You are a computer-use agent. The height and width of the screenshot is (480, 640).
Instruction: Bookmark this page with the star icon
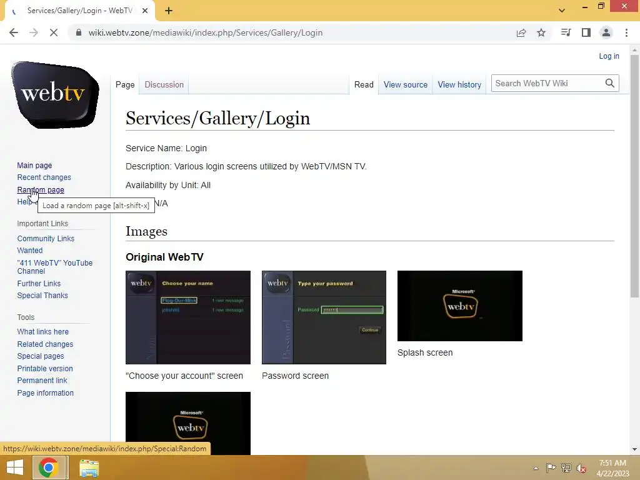(541, 32)
